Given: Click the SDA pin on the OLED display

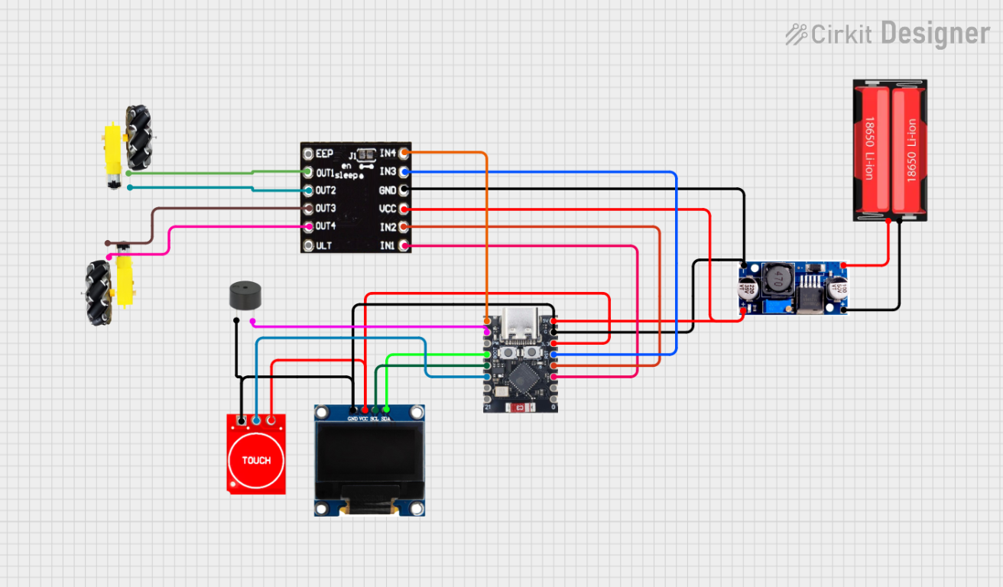Looking at the screenshot, I should point(386,411).
